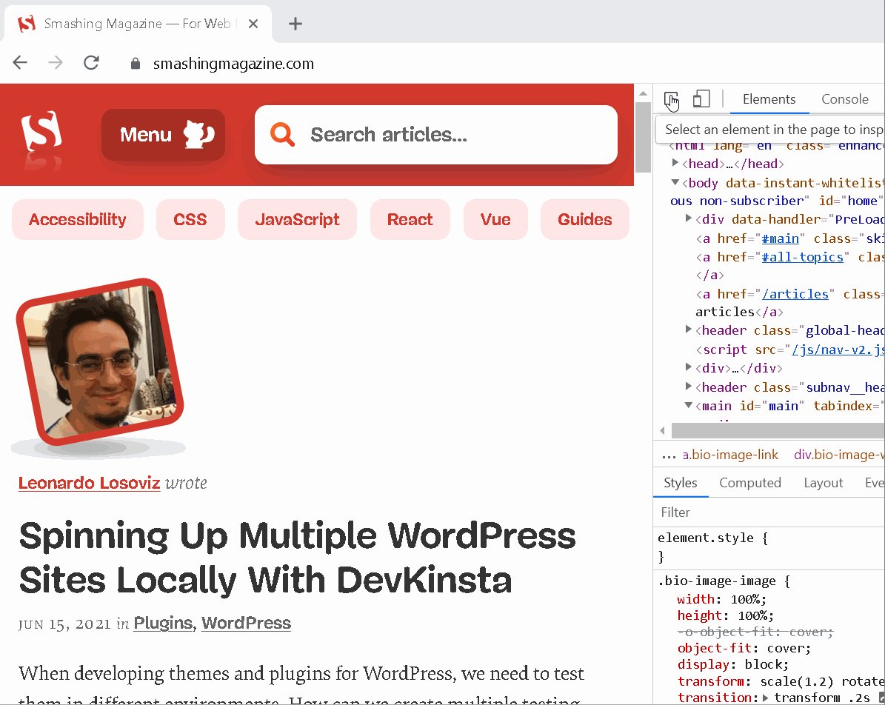Select a.bio-image-link in the breadcrumb

point(730,455)
